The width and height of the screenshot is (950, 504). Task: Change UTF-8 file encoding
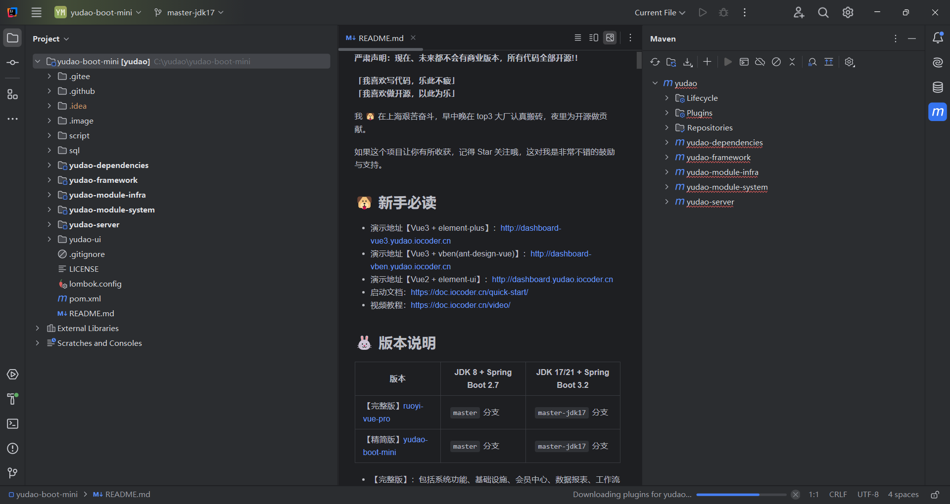coord(868,495)
